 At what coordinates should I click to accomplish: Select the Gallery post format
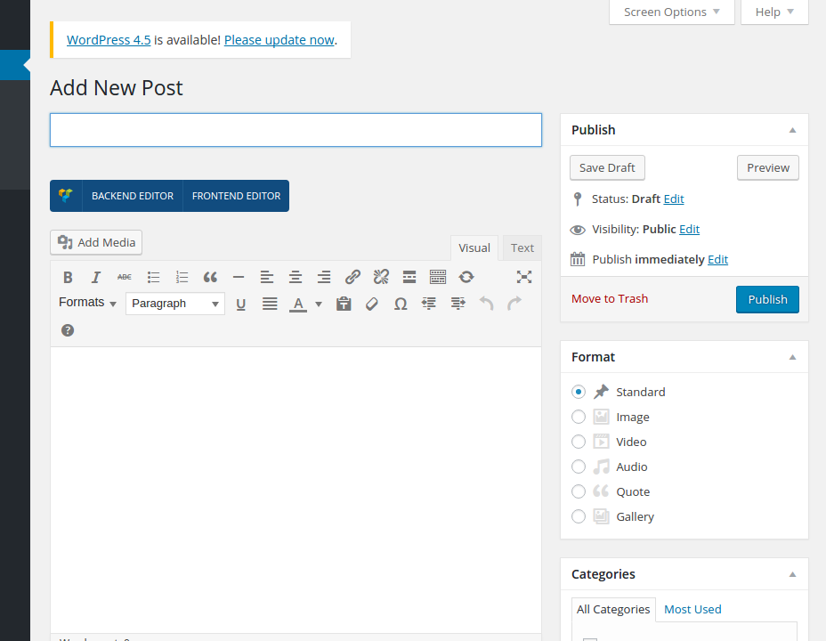(579, 516)
